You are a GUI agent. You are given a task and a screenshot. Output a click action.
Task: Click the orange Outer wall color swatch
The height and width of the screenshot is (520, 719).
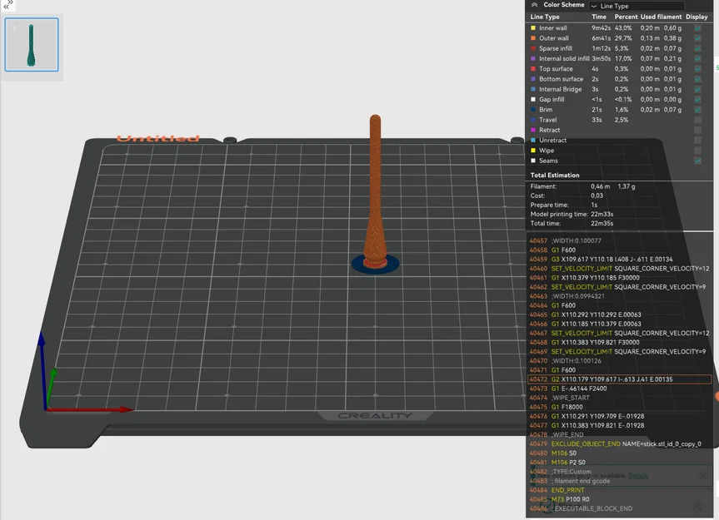coord(533,38)
